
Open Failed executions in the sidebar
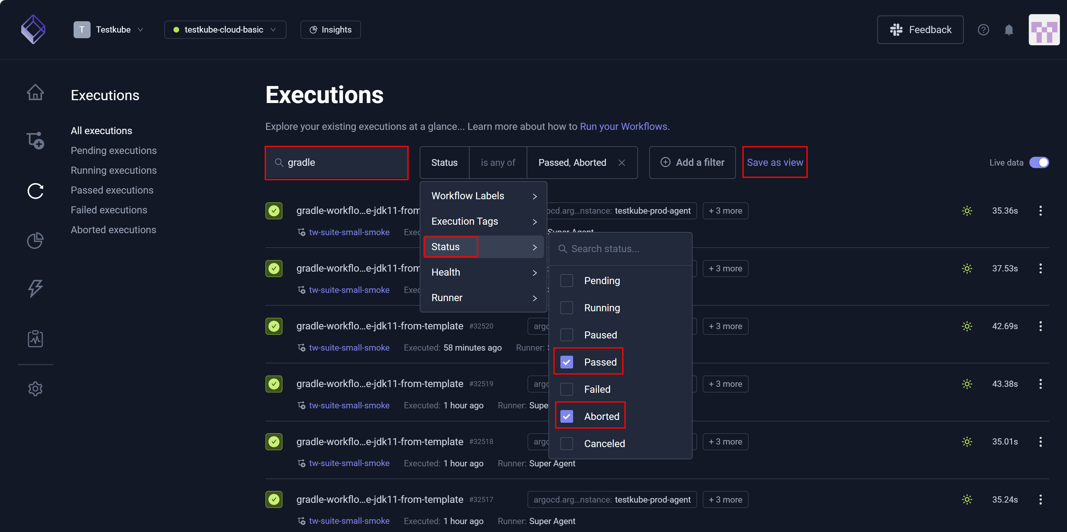108,210
